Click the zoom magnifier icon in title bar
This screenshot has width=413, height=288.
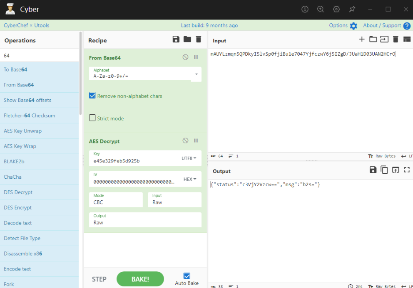(321, 9)
